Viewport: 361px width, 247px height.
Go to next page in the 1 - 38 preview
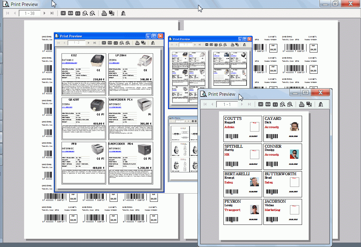click(45, 13)
